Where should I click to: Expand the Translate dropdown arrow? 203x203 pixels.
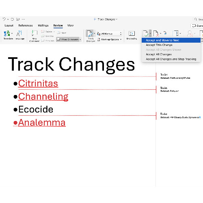(x=12, y=33)
